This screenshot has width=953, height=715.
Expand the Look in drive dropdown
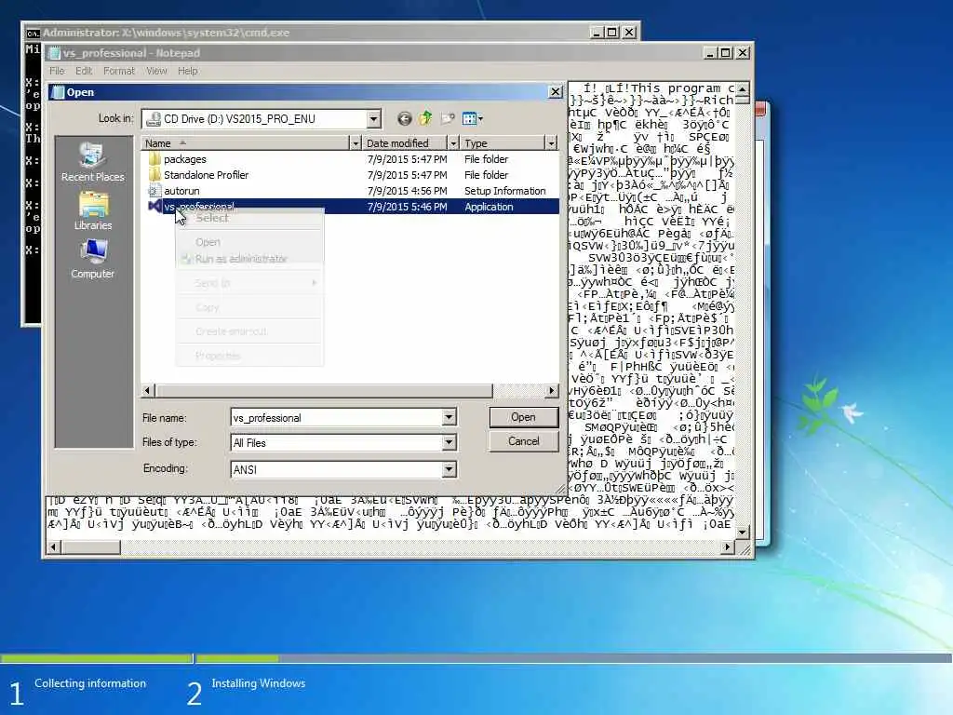[374, 119]
